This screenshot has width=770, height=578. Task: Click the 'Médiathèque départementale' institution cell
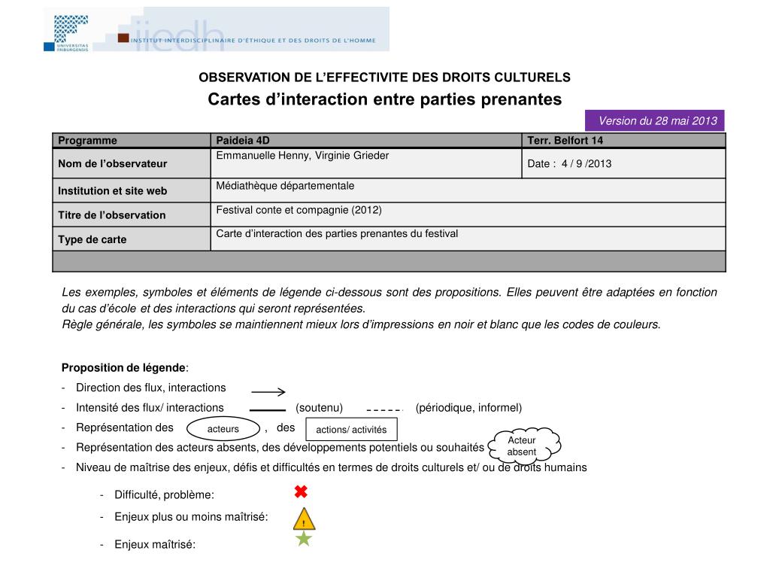(468, 190)
